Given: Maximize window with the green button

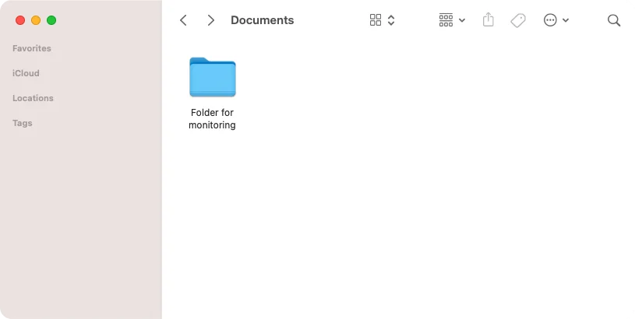Looking at the screenshot, I should click(51, 20).
